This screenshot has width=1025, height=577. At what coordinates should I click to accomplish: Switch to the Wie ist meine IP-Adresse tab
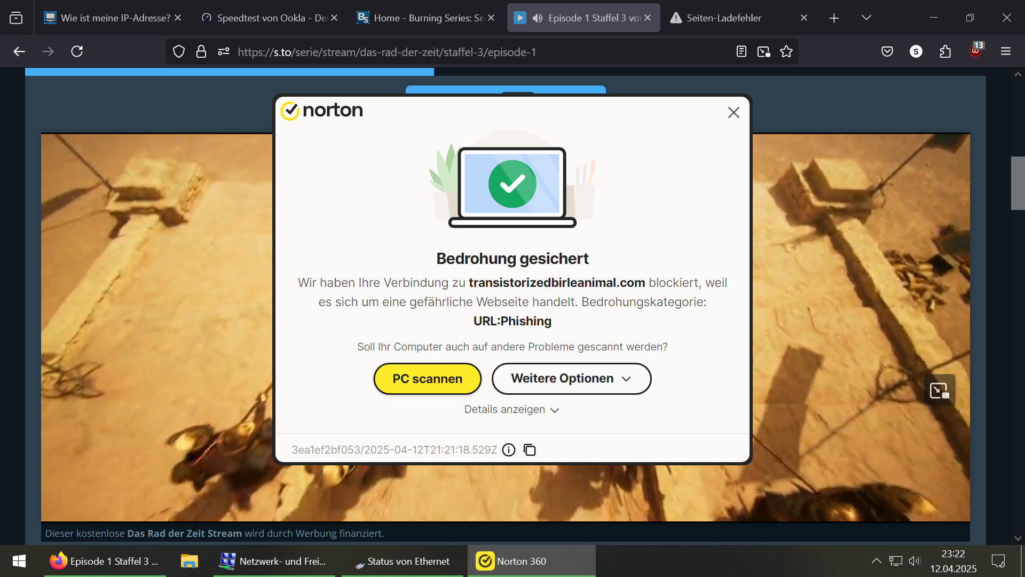(112, 18)
